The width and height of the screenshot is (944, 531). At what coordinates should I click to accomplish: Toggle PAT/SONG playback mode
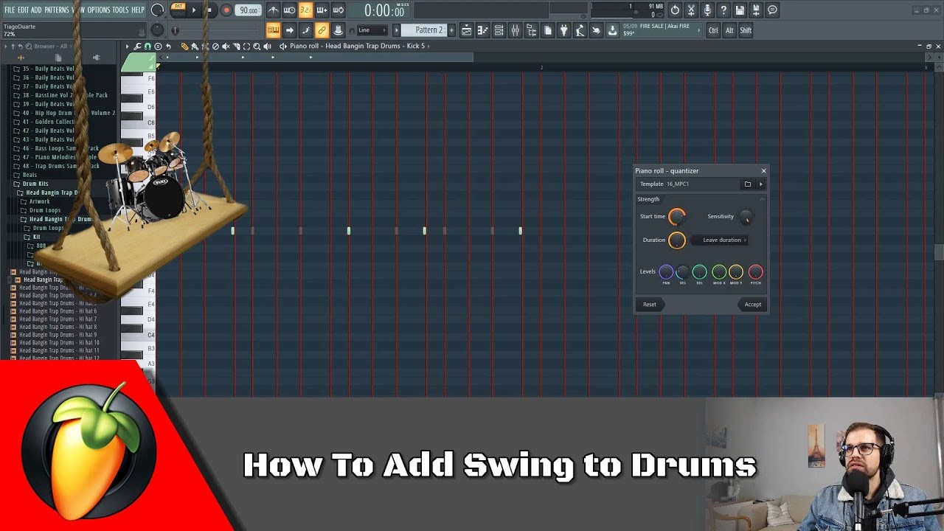tap(178, 10)
